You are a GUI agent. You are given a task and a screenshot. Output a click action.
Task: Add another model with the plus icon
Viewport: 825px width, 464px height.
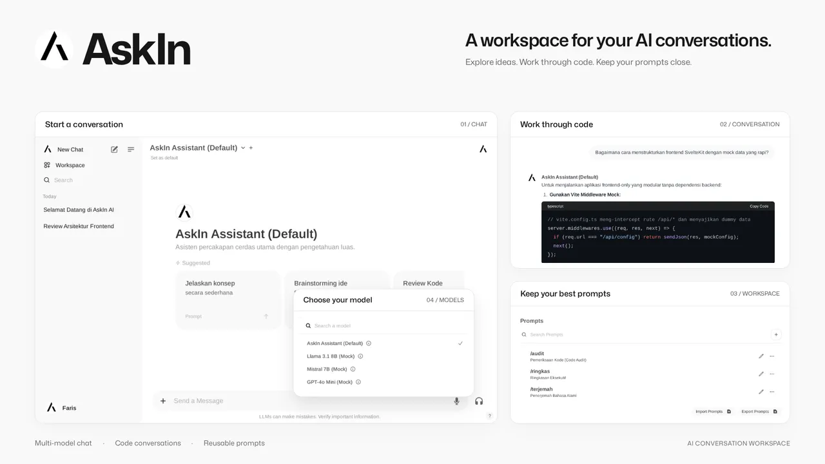(251, 148)
